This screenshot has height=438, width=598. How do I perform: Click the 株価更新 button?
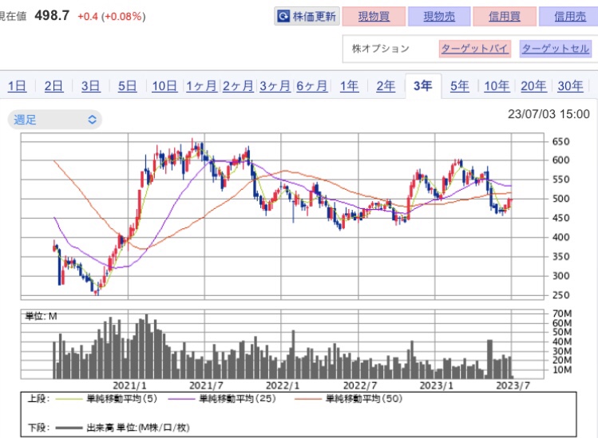coord(307,17)
